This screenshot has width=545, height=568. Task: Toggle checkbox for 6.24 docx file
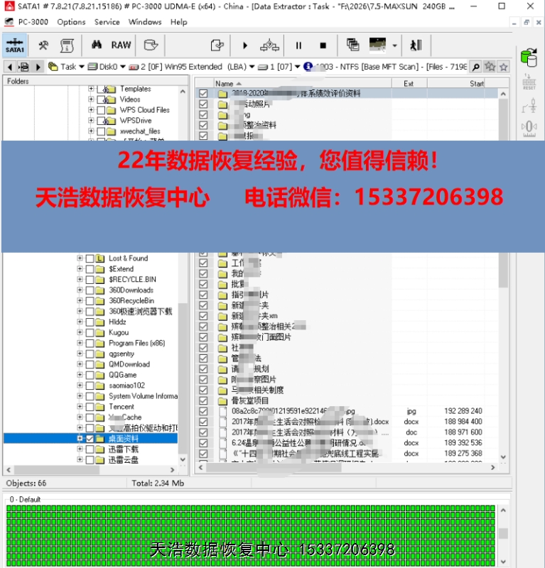coord(203,443)
